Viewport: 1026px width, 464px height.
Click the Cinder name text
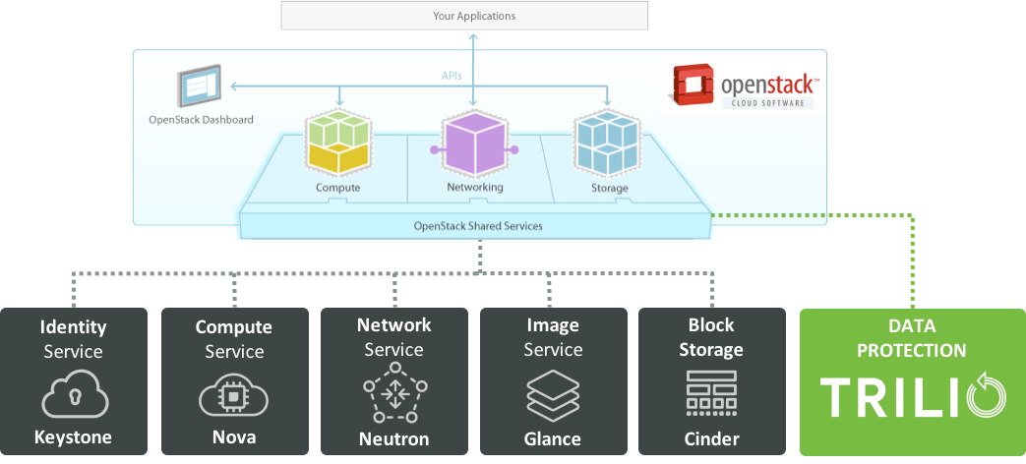712,439
